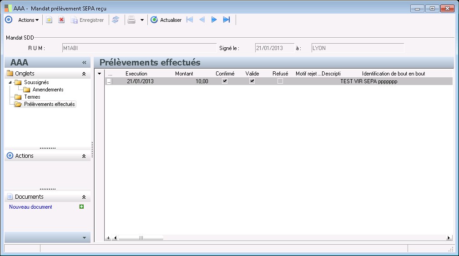Click the row's ellipsis detail button

point(109,81)
